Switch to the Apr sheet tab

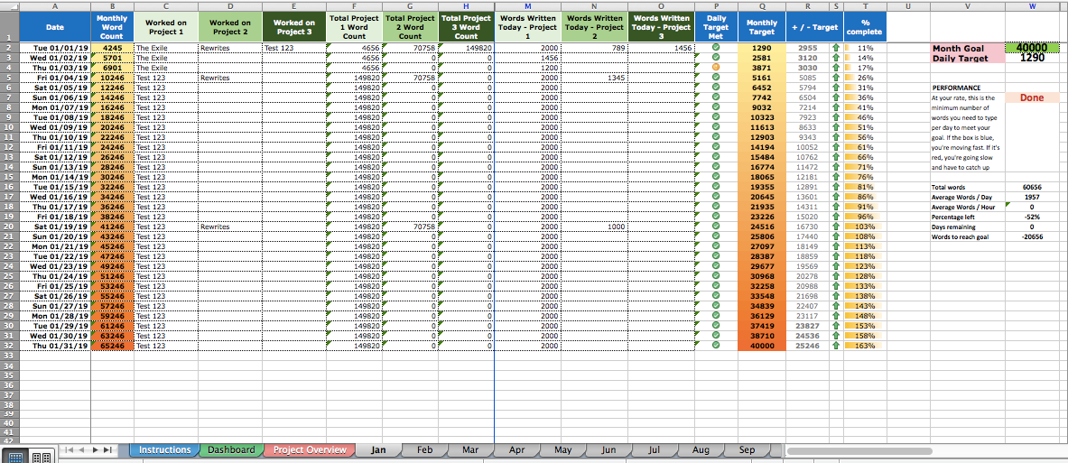pos(516,450)
